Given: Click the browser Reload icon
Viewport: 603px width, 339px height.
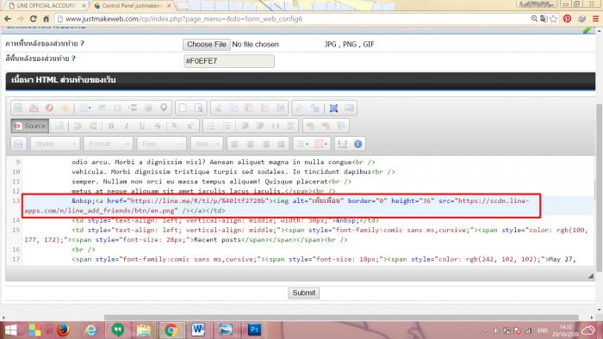Looking at the screenshot, I should [34, 19].
